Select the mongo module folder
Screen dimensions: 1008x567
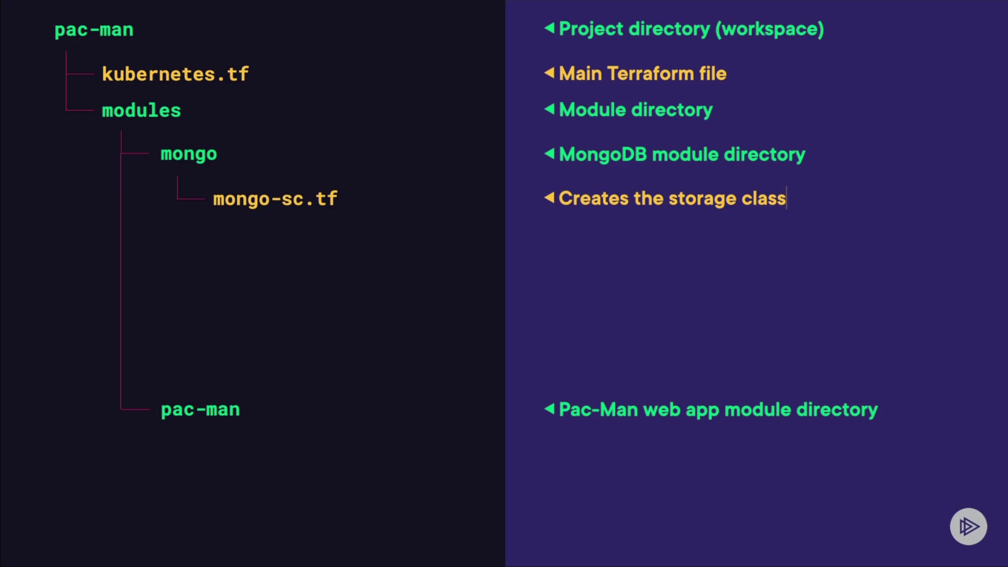(188, 154)
